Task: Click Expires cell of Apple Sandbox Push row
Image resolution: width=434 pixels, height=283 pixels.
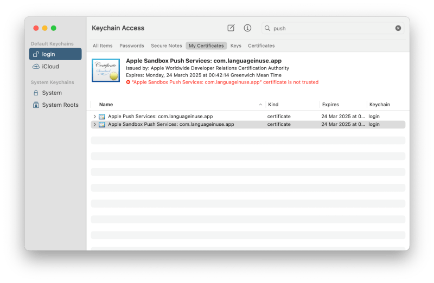Action: [x=343, y=125]
